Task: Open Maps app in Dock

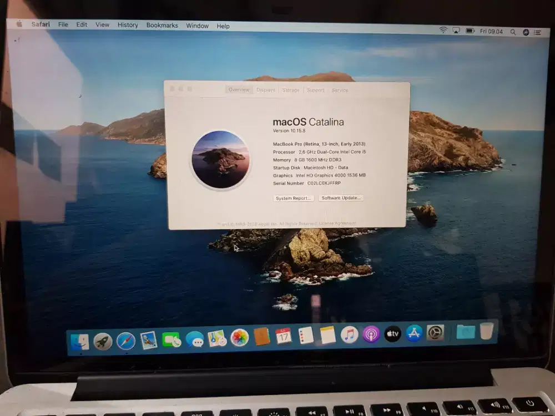Action: [217, 338]
